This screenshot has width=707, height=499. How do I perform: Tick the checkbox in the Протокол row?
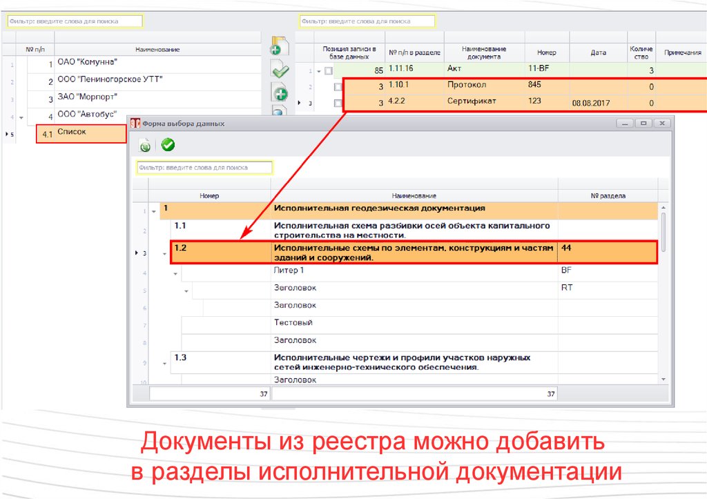pyautogui.click(x=338, y=87)
